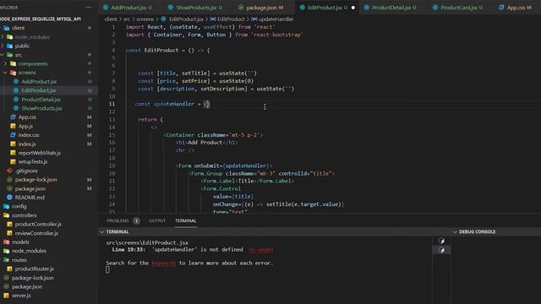Open client package.json marked M

click(30, 188)
